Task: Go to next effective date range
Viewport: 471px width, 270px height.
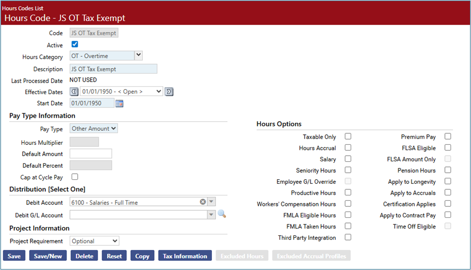Action: [x=169, y=92]
